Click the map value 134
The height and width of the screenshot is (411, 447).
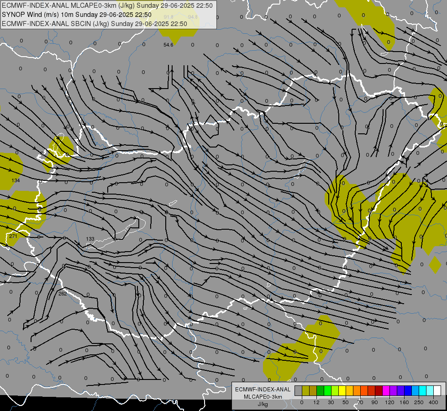16,180
